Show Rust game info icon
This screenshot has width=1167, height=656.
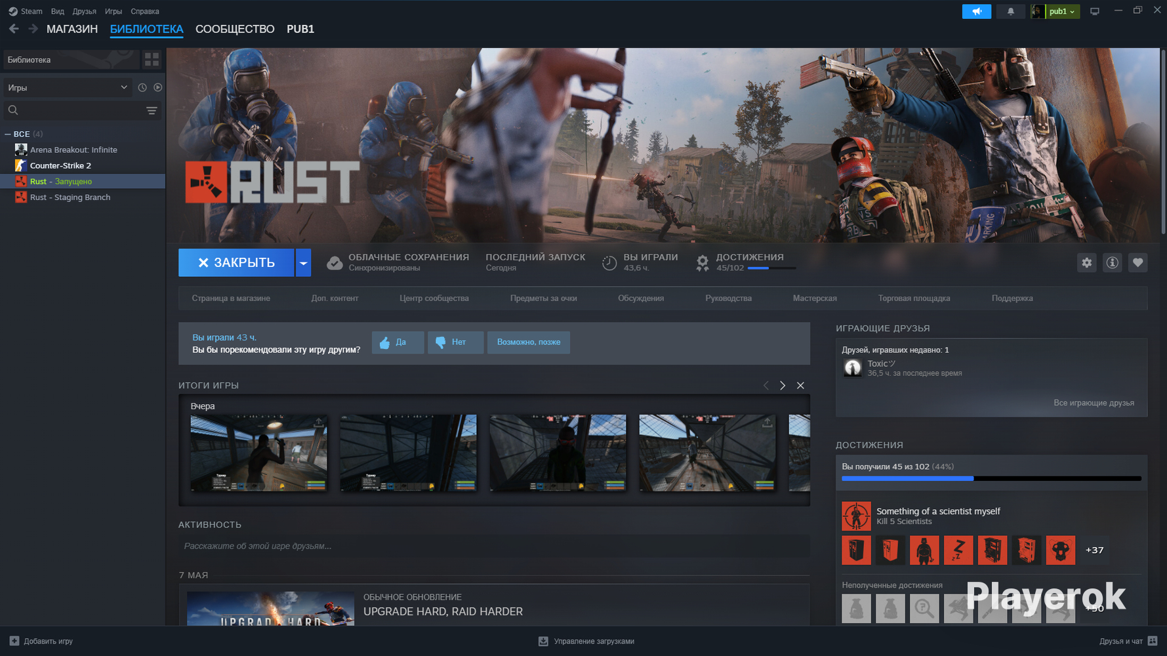1113,262
